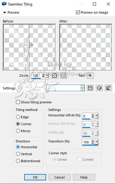Click the reset to default arrow icon
This screenshot has width=115, height=184.
pyautogui.click(x=108, y=88)
